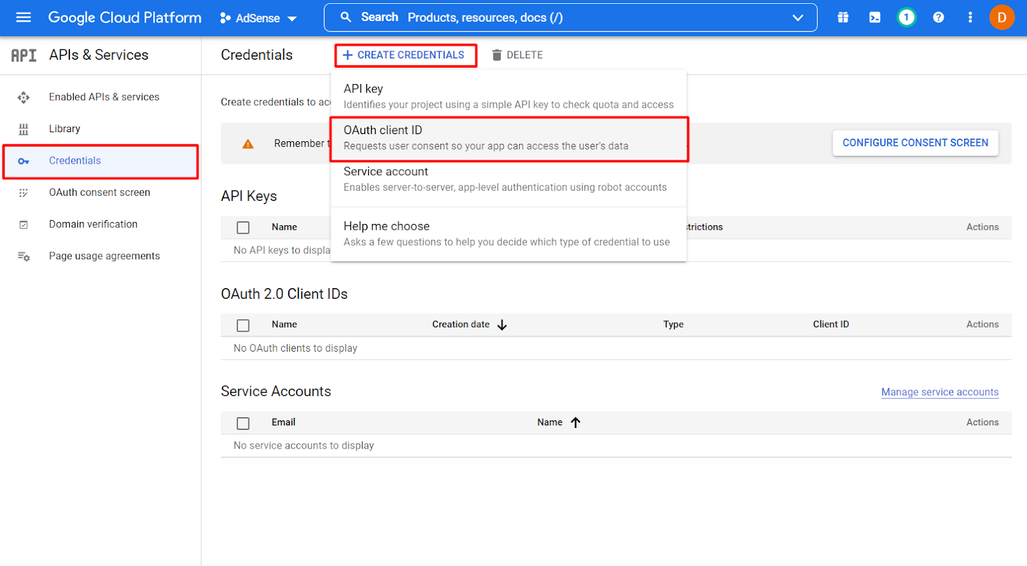Click the Email column header

[283, 422]
